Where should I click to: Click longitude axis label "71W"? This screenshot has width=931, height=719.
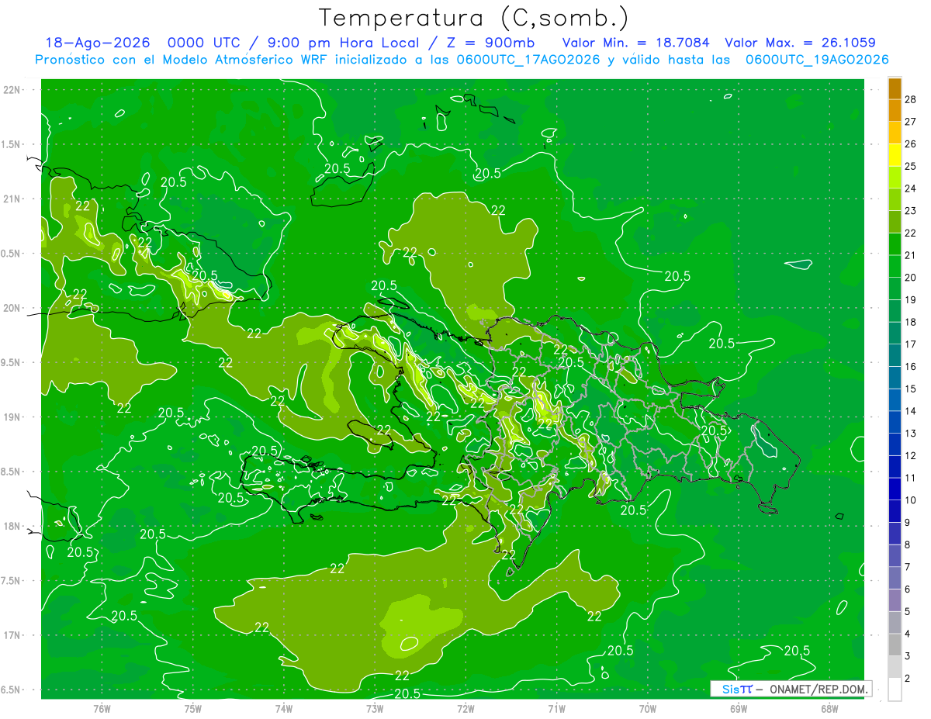pos(556,708)
